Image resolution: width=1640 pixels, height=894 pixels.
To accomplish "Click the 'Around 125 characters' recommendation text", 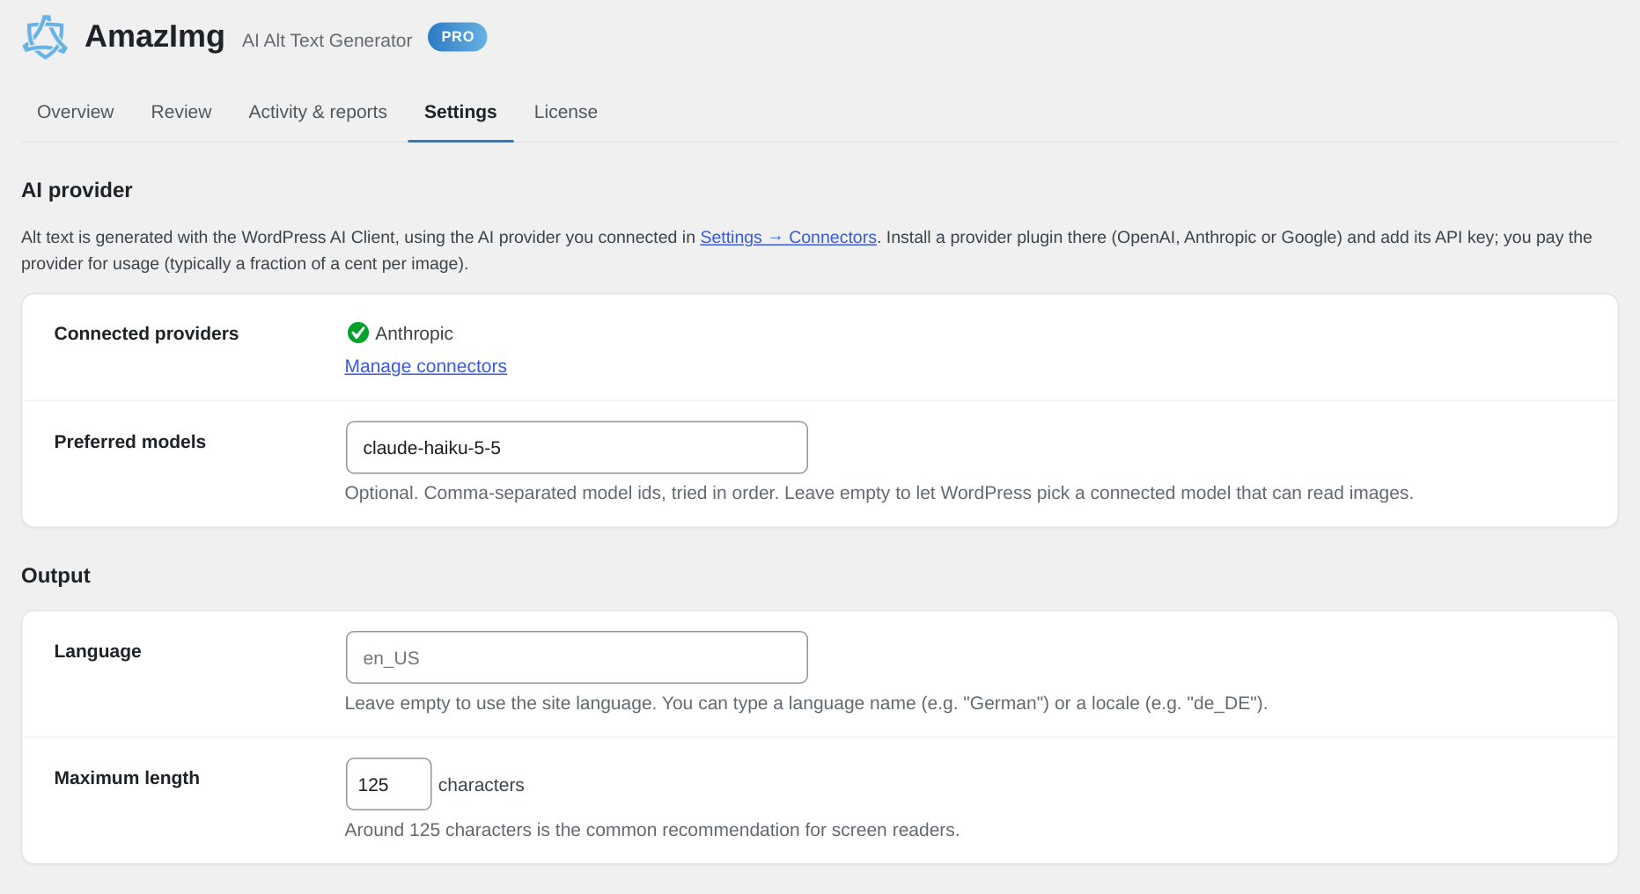I will click(x=652, y=830).
